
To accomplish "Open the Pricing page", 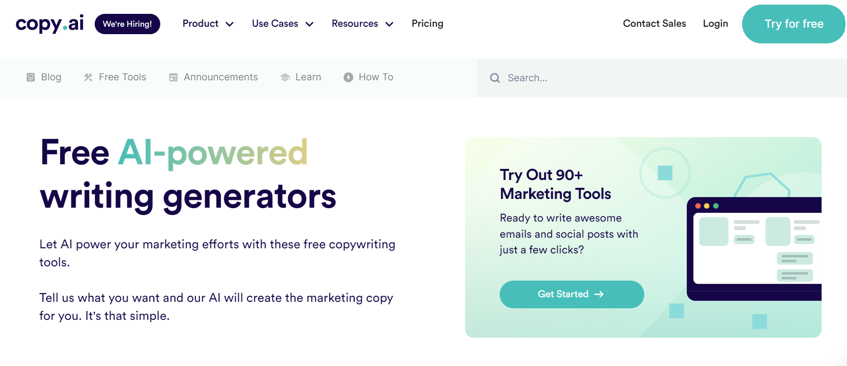I will click(427, 24).
